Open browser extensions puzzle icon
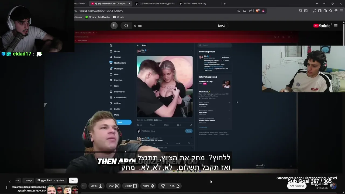 tap(301, 11)
